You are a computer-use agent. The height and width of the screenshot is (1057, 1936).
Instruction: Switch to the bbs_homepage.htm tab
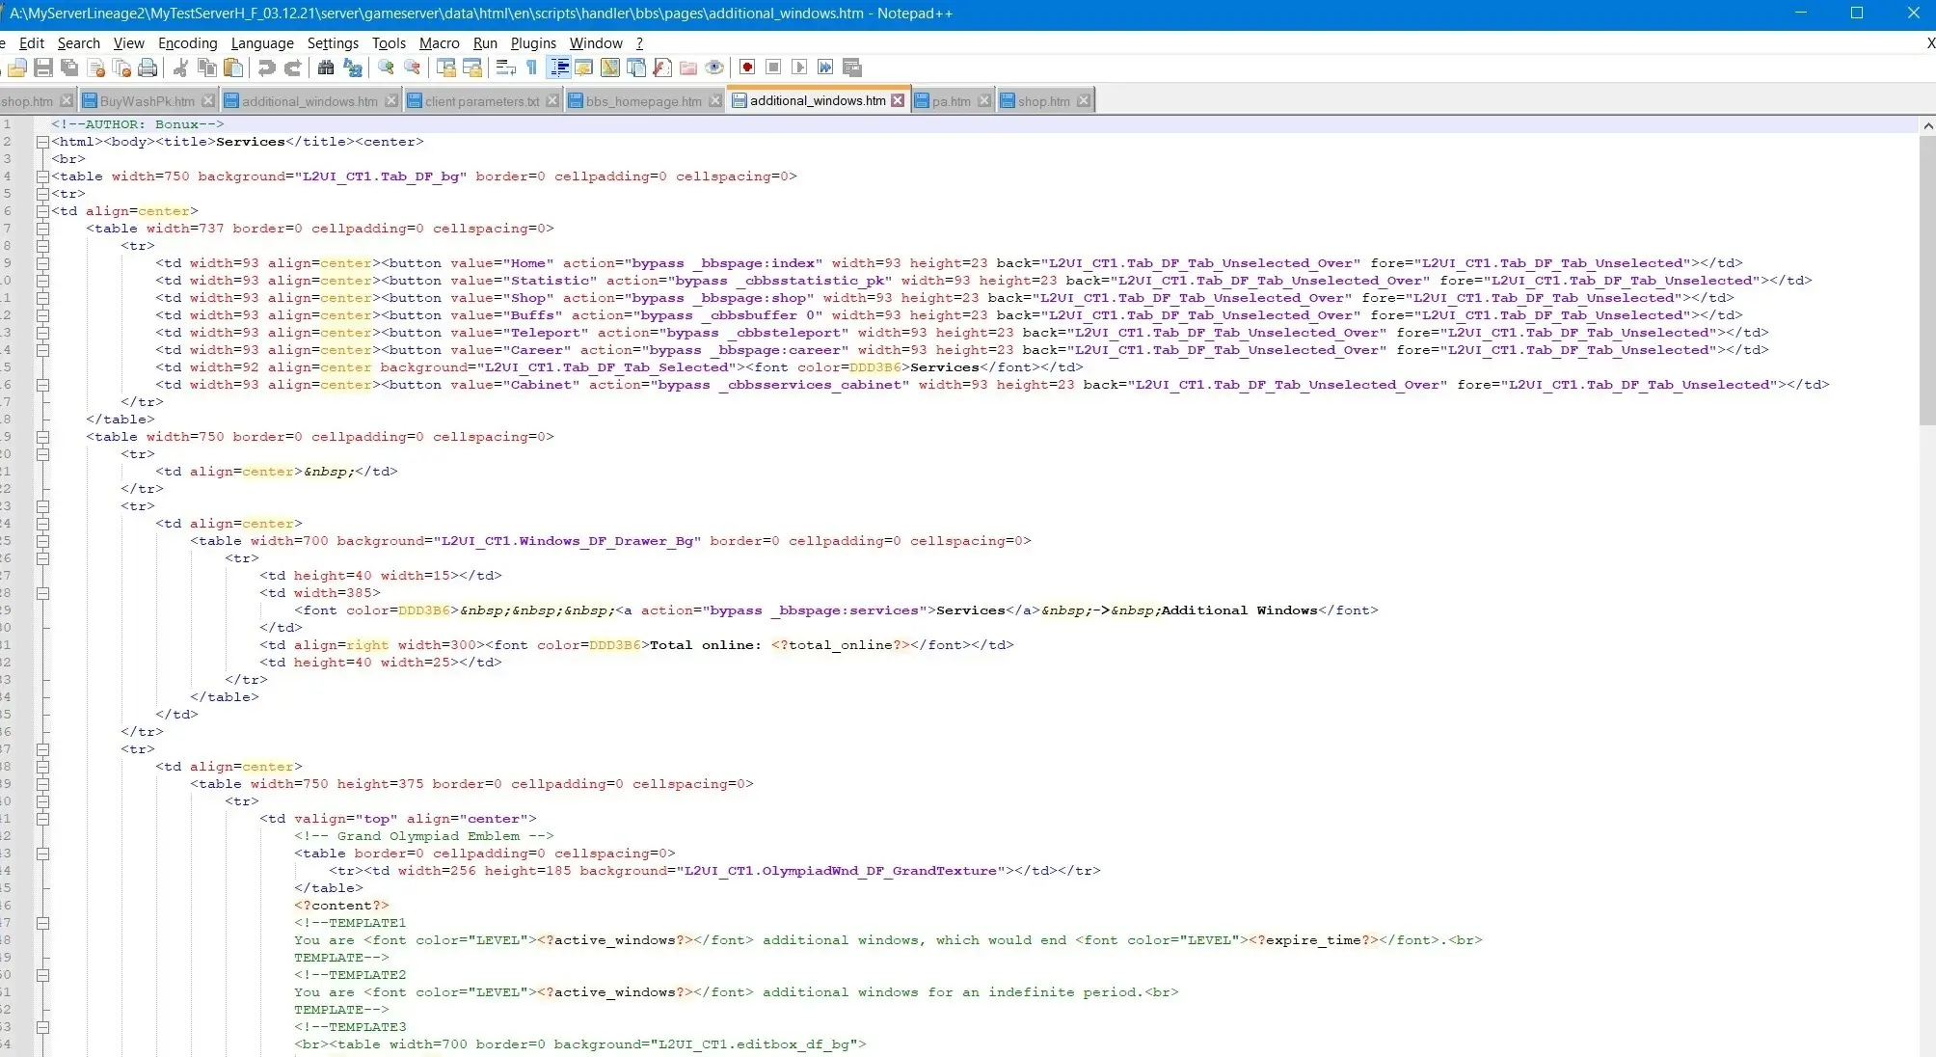(x=644, y=101)
